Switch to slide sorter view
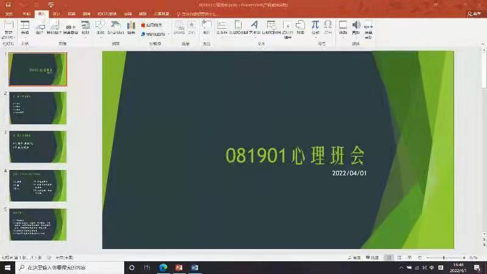This screenshot has height=274, width=487. pyautogui.click(x=399, y=258)
